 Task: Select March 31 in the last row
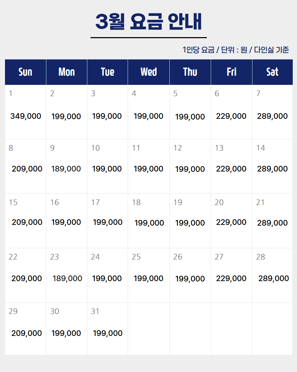click(107, 329)
